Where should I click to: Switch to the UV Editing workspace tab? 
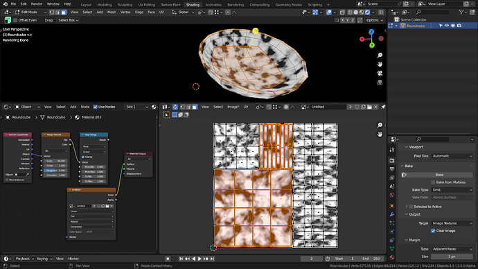tap(146, 5)
